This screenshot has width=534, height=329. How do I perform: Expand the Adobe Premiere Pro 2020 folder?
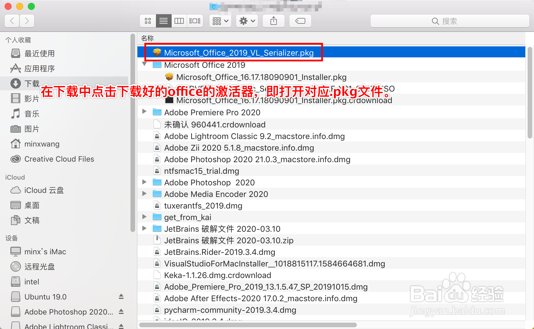tap(144, 112)
